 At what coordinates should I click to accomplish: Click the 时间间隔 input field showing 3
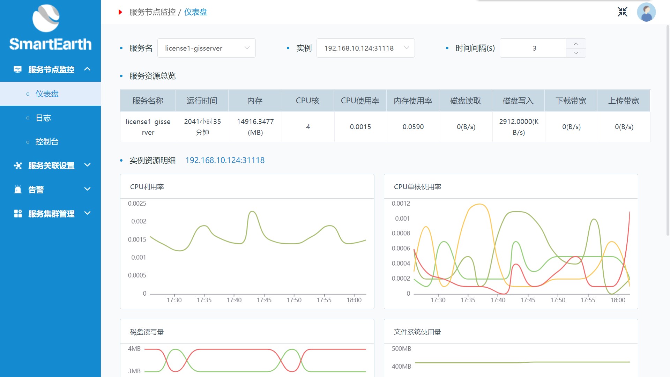tap(533, 48)
